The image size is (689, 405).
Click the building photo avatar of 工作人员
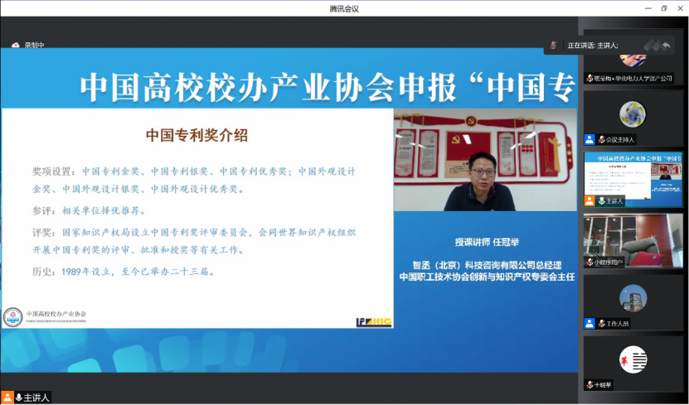tap(633, 298)
